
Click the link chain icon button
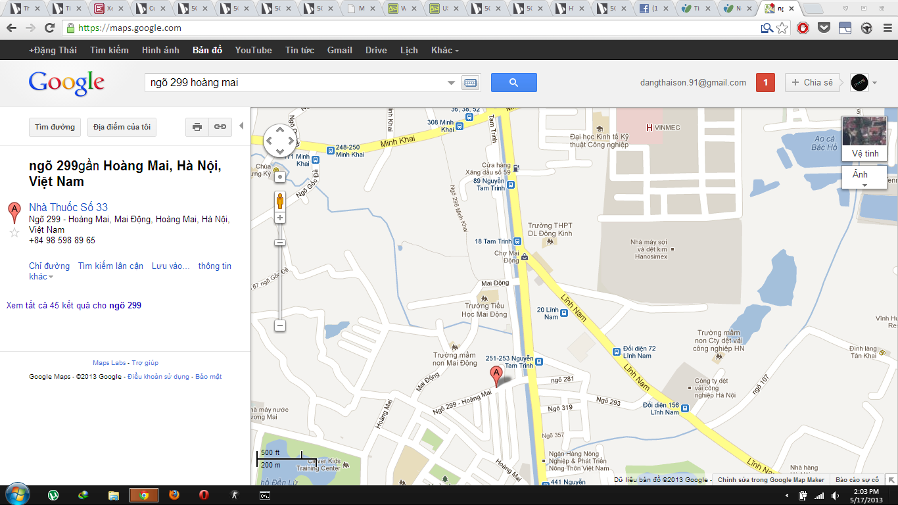point(221,127)
